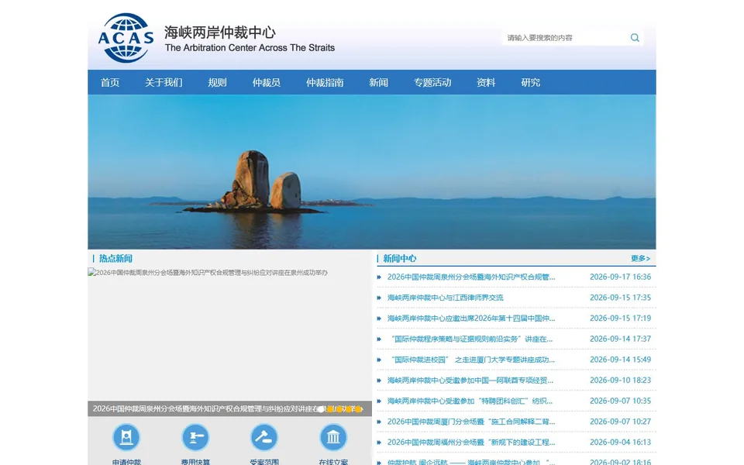Open news "国际仲裁程序策略与证据规则前沿实务"讲座在...

[470, 339]
